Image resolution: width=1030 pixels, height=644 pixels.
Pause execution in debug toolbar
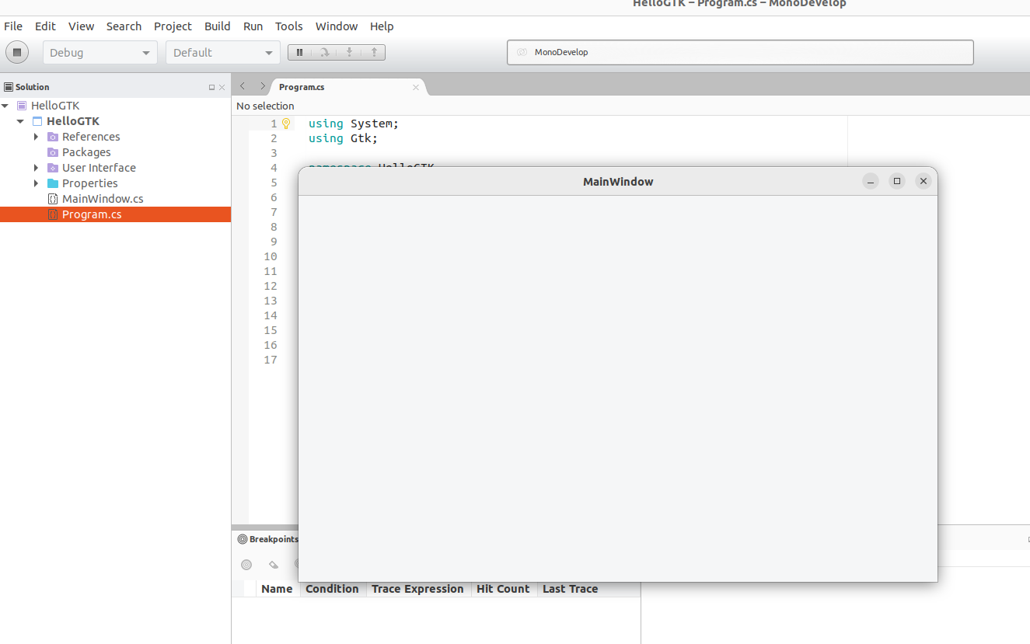point(299,52)
